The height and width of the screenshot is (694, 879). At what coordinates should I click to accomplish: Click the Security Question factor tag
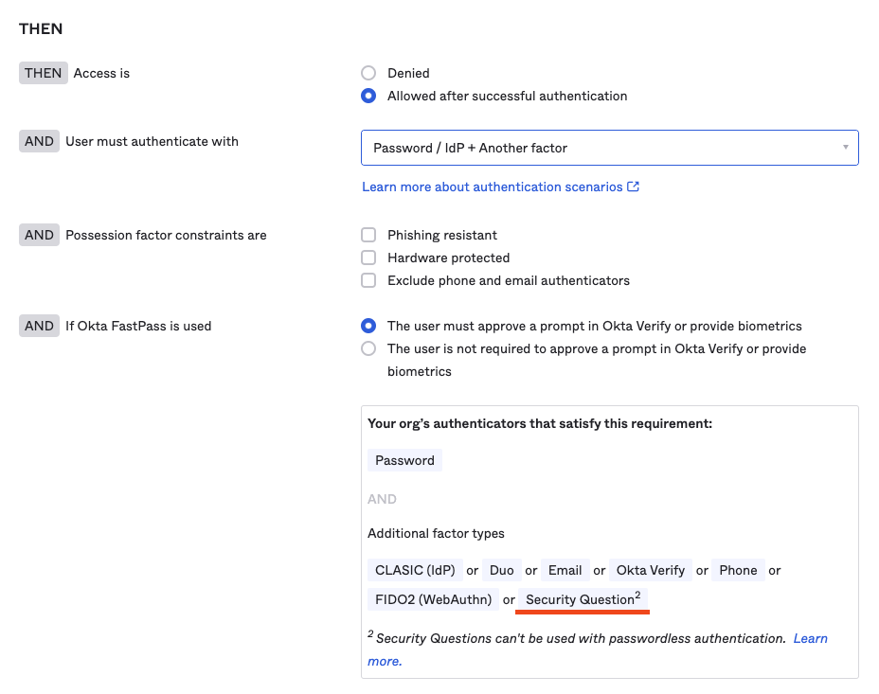[583, 599]
